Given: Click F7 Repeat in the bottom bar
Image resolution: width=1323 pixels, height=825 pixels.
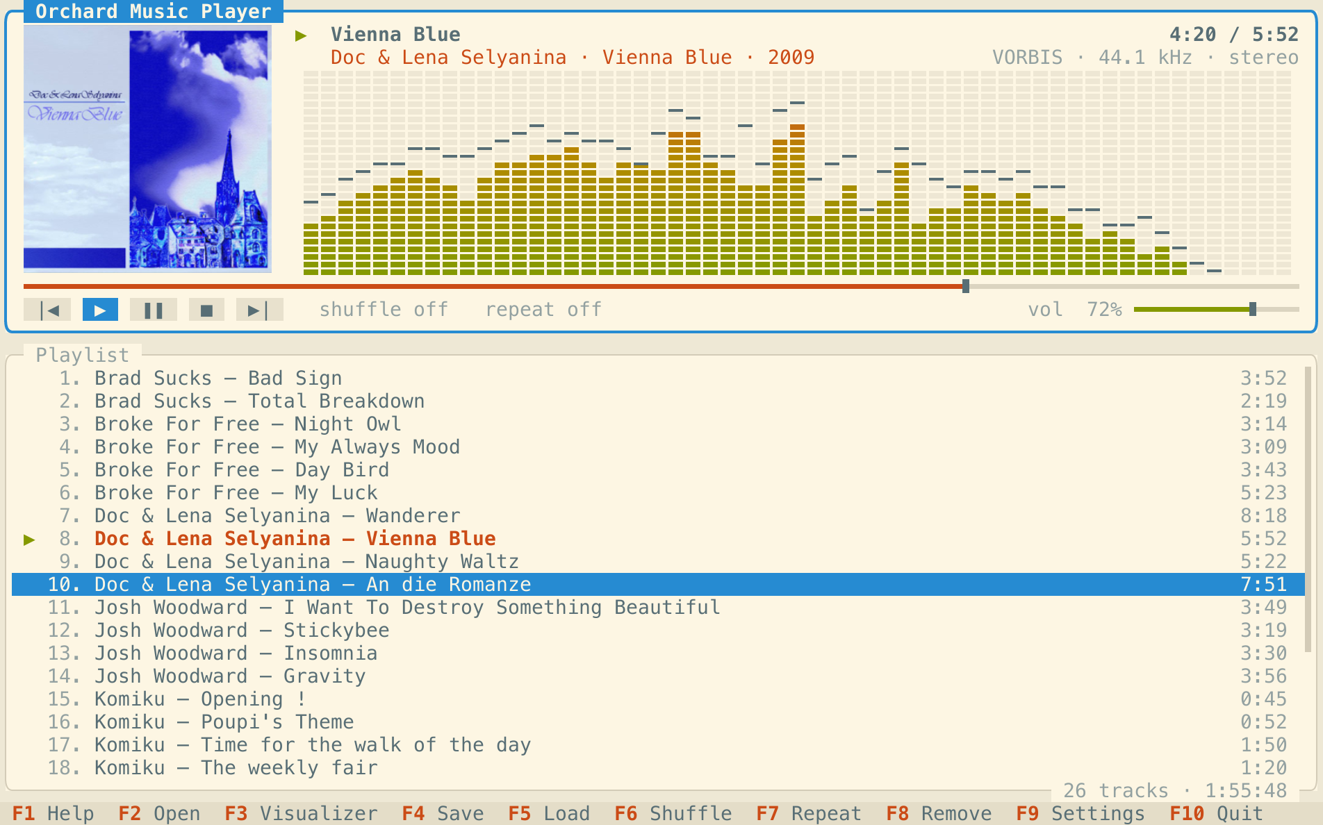Looking at the screenshot, I should [809, 813].
